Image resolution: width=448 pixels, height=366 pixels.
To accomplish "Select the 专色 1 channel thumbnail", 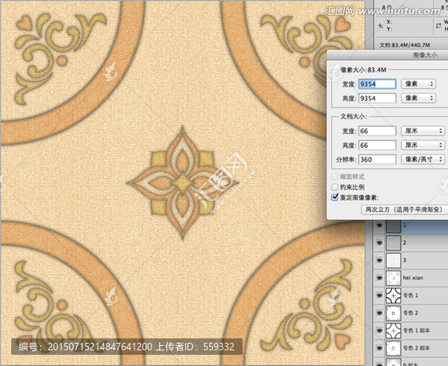I will tap(393, 296).
